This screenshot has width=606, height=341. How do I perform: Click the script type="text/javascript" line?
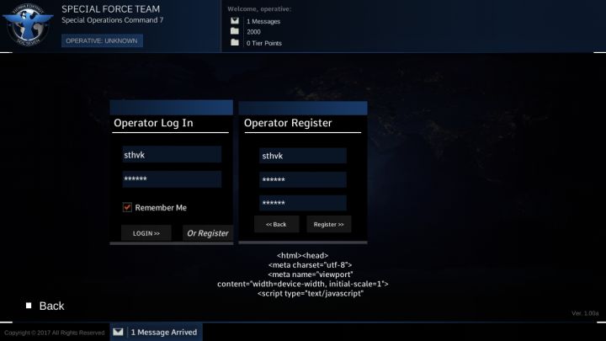coord(311,294)
